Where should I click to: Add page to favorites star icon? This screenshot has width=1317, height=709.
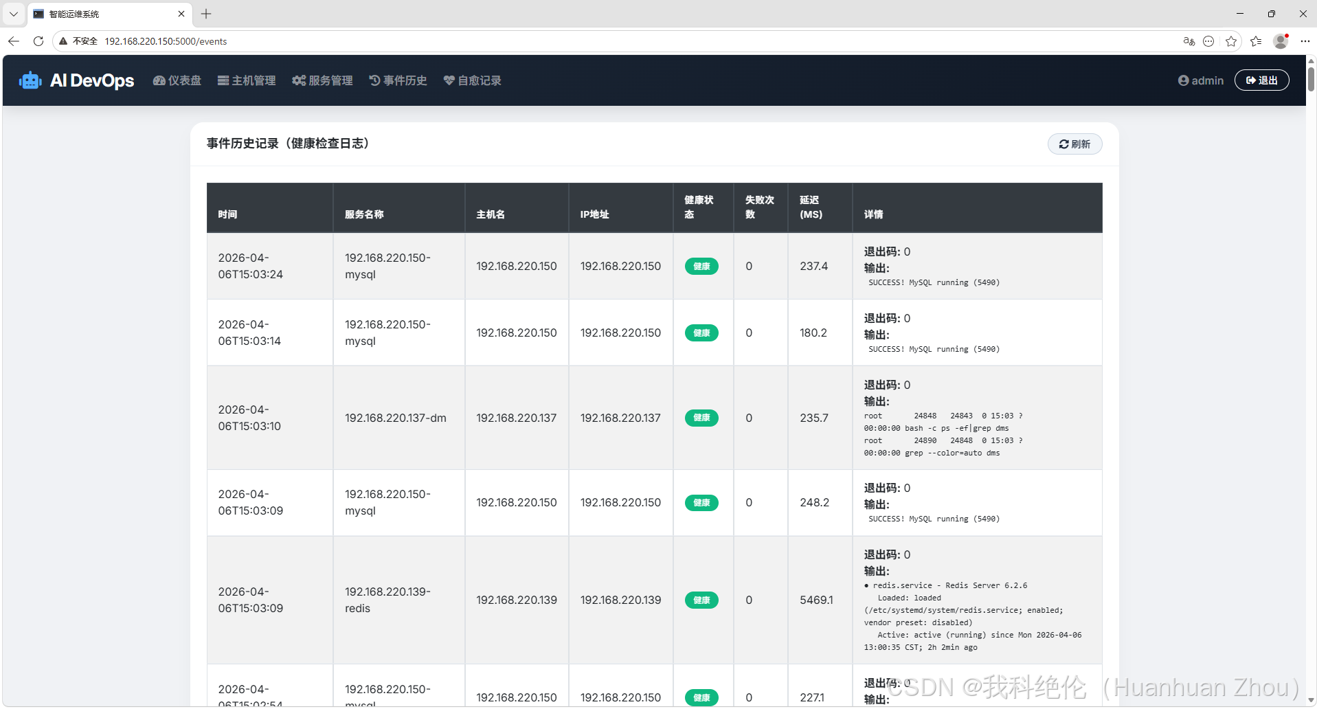click(1231, 41)
